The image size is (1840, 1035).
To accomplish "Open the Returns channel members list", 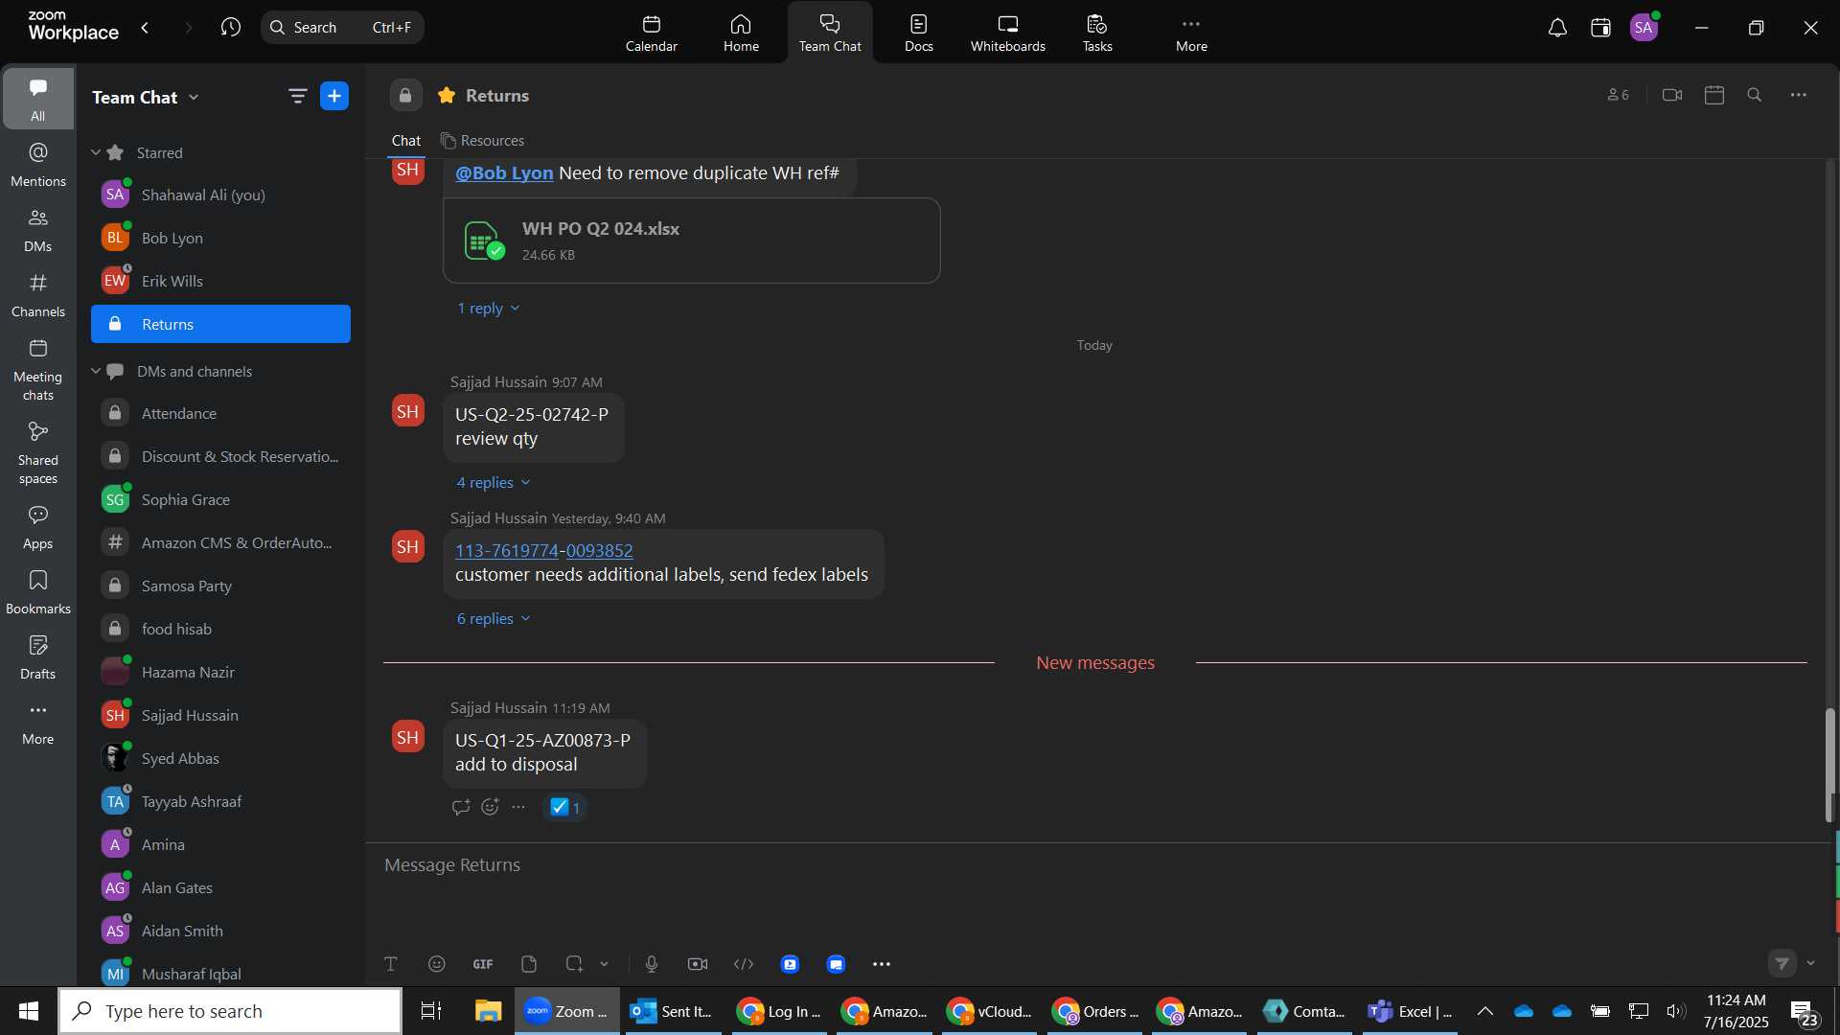I will click(1618, 95).
